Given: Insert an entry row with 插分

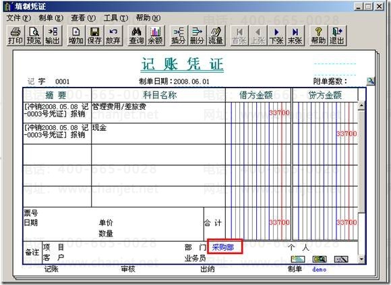Looking at the screenshot, I should [179, 36].
